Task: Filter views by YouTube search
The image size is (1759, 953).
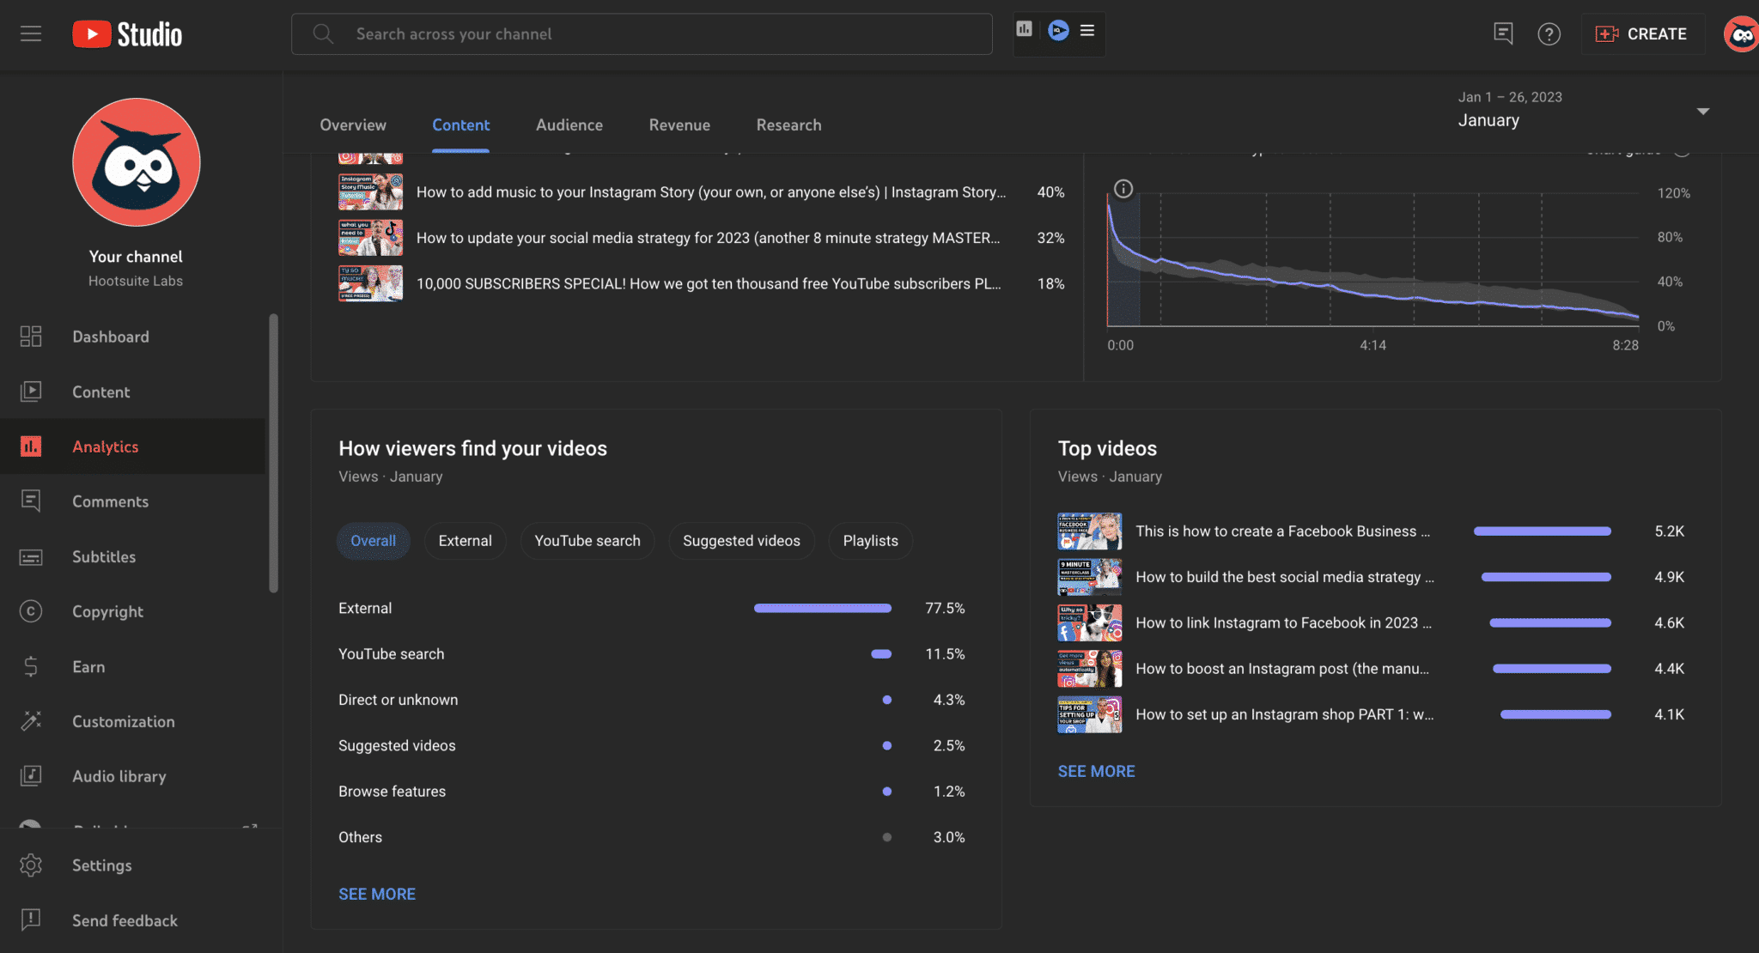Action: click(x=587, y=541)
